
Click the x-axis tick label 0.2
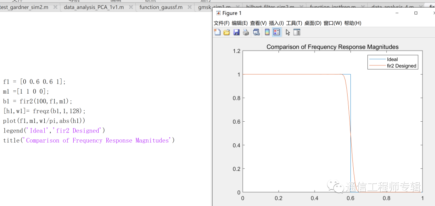click(279, 198)
